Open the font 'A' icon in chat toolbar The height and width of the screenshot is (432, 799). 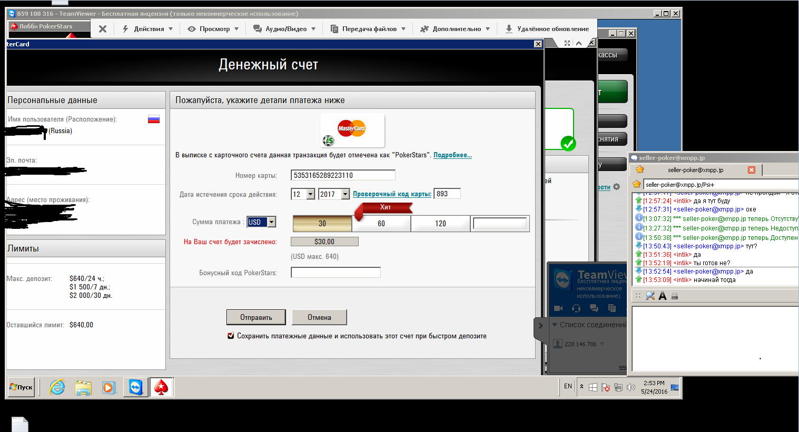click(663, 296)
